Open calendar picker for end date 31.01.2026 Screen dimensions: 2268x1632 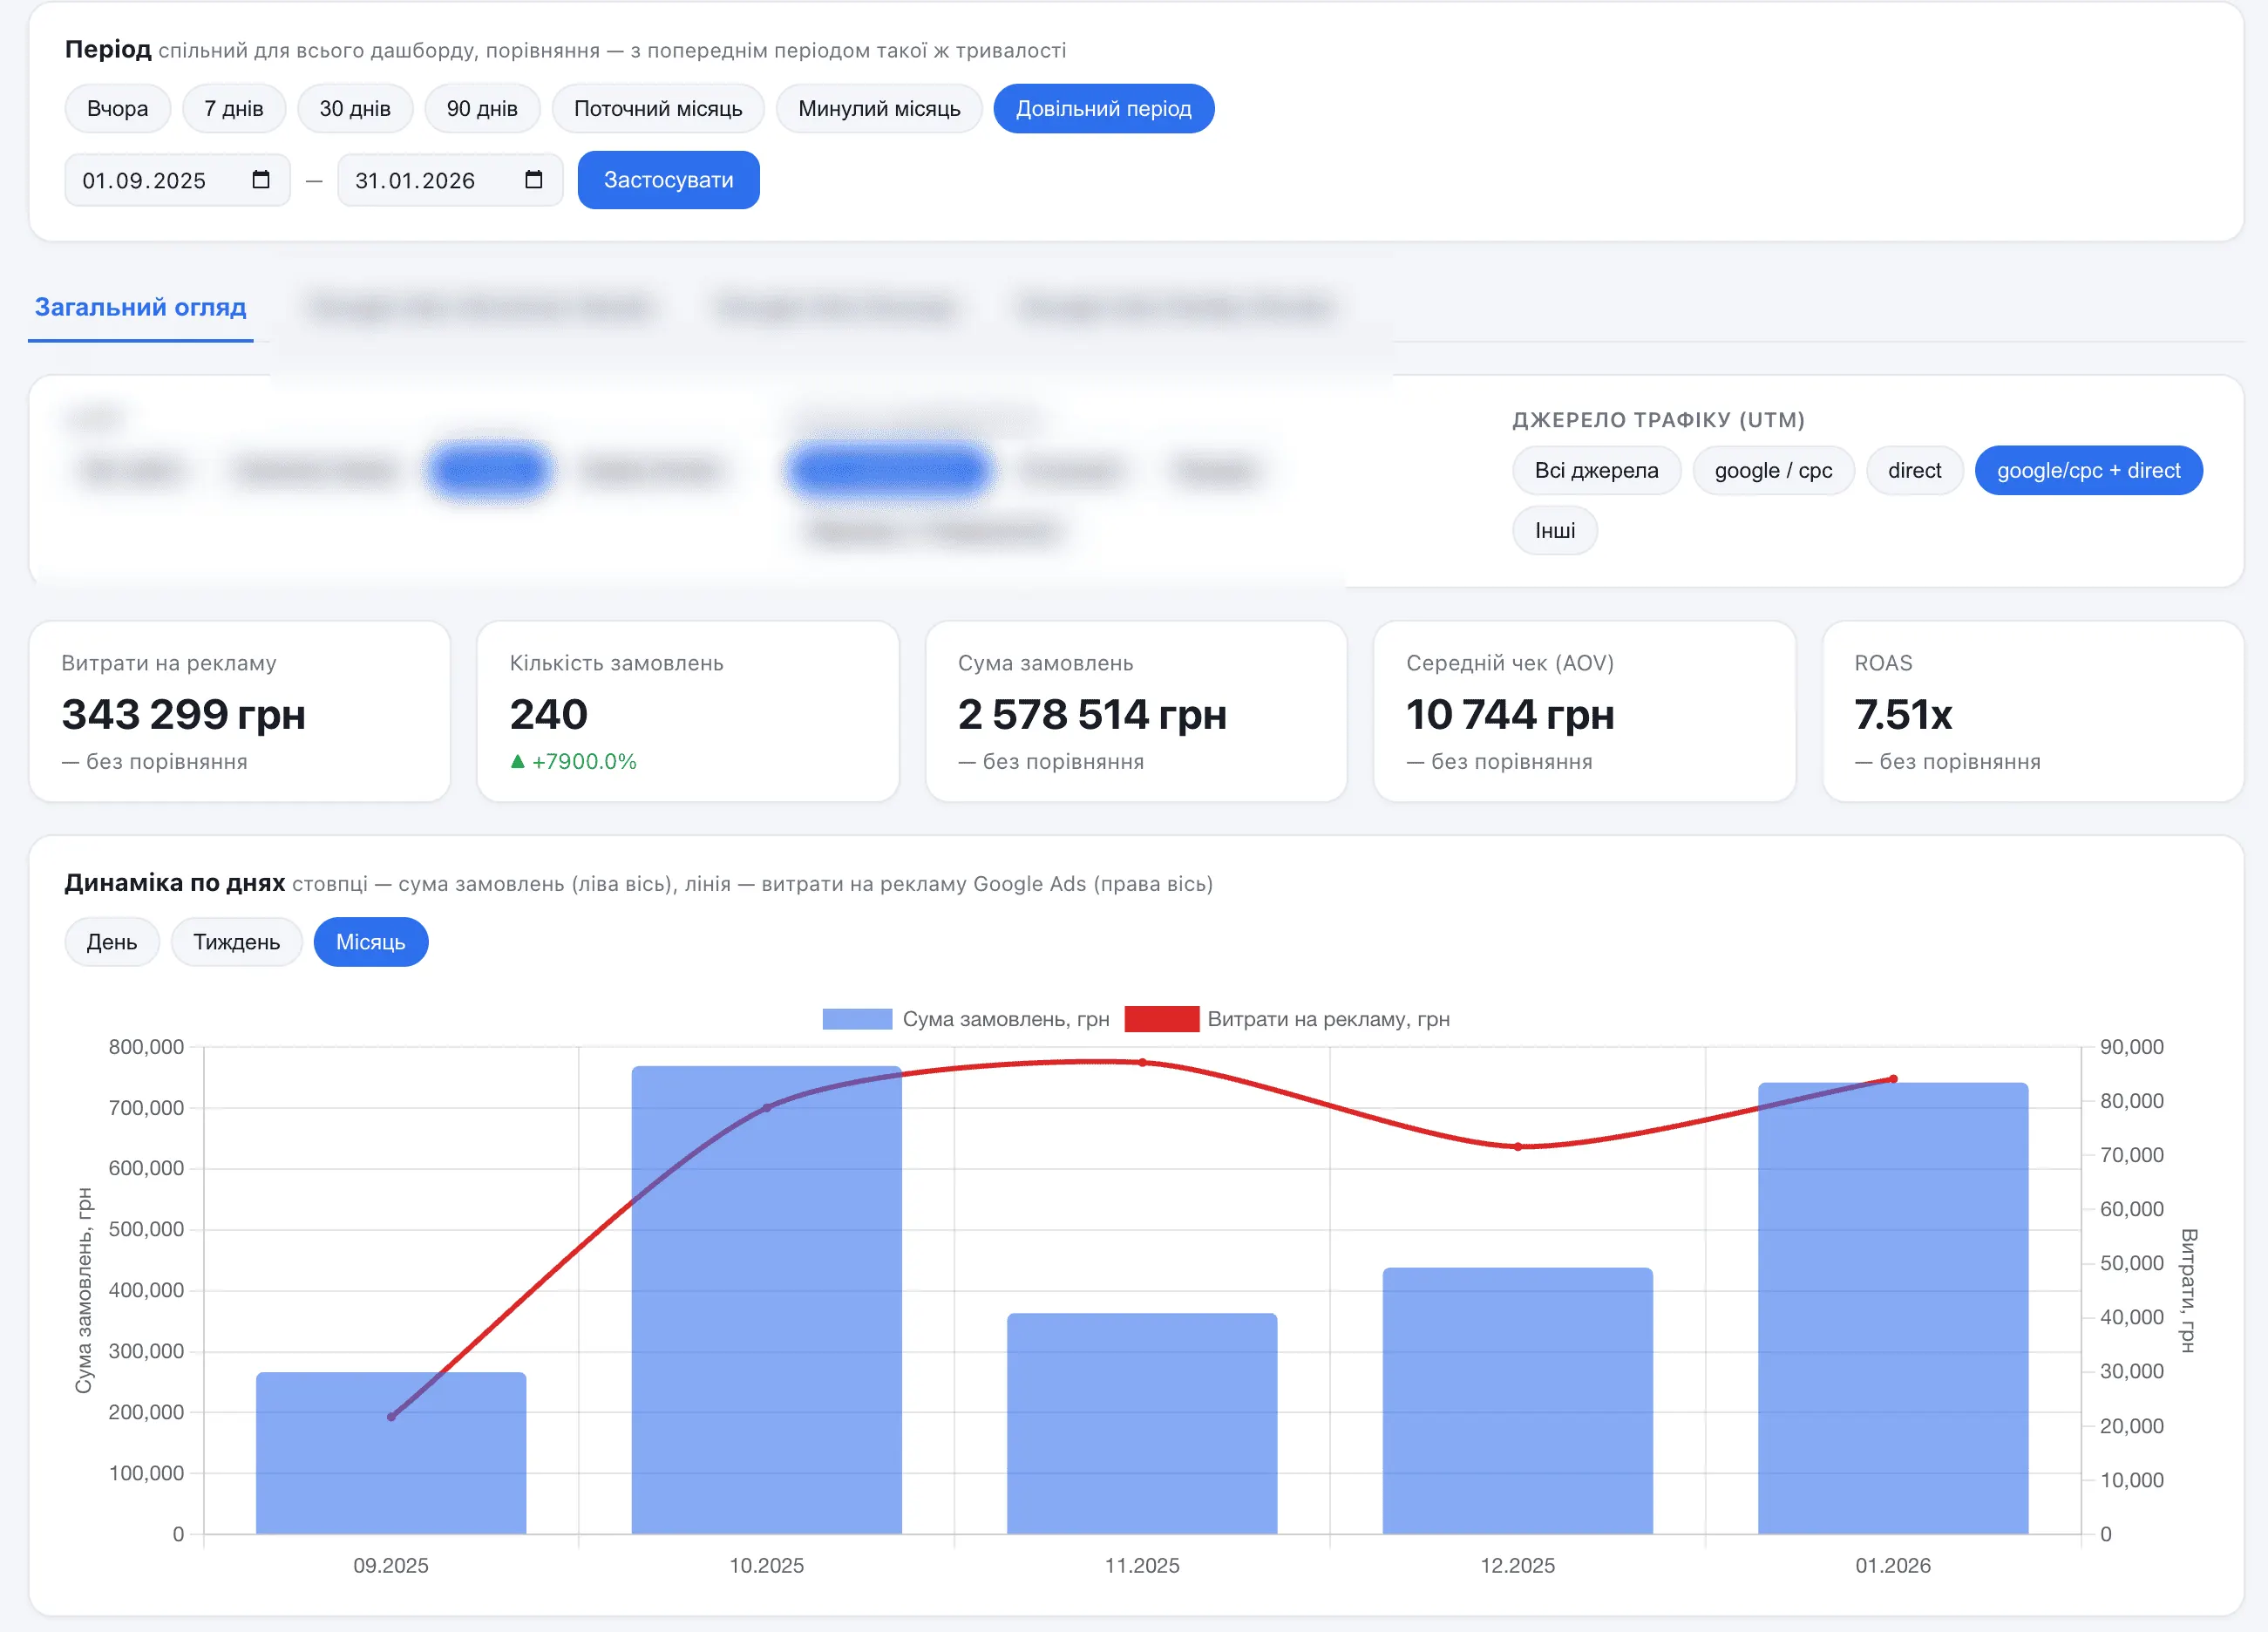click(534, 180)
